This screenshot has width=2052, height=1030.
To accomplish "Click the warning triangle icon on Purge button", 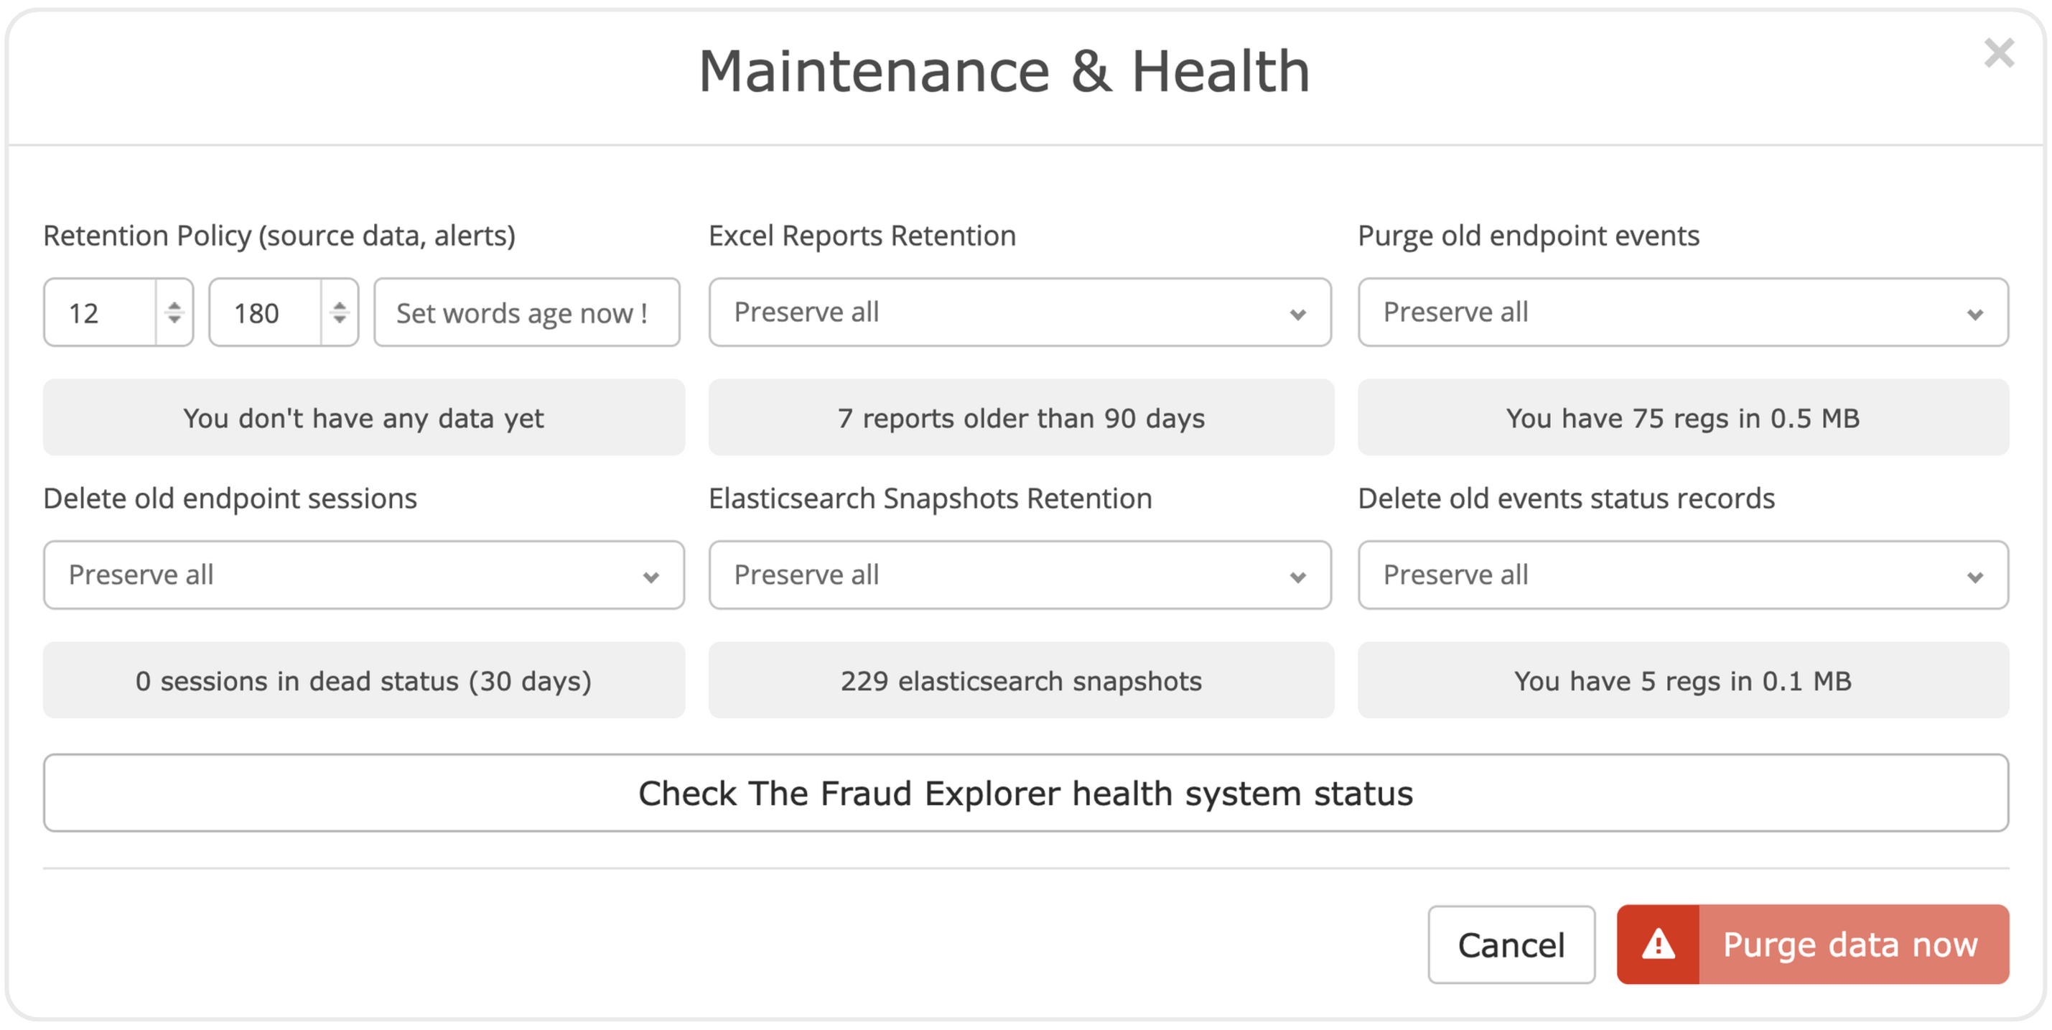I will tap(1658, 945).
